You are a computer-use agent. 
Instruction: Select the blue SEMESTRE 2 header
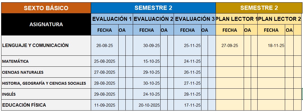(x=153, y=8)
